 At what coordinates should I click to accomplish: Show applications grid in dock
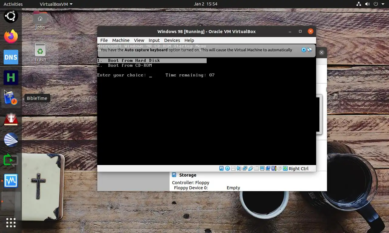(x=11, y=223)
